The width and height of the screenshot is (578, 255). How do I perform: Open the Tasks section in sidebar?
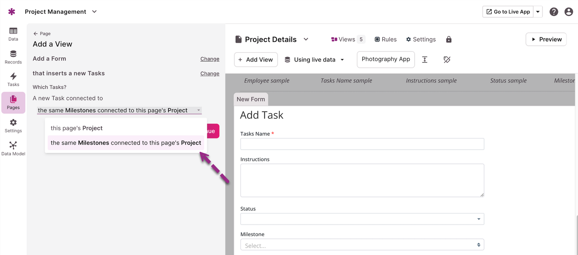[x=13, y=80]
